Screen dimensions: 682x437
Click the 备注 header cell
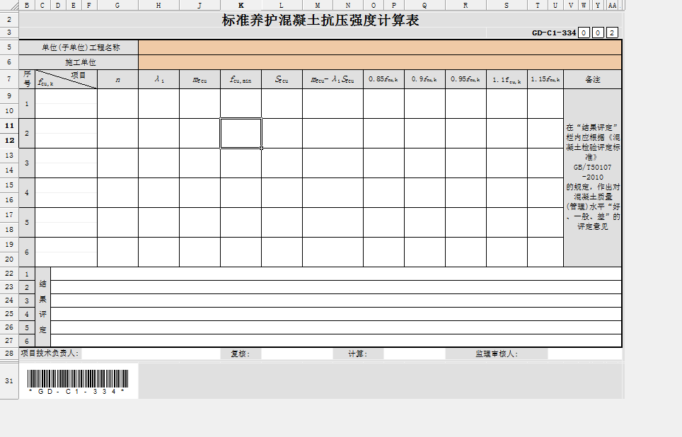click(x=592, y=80)
